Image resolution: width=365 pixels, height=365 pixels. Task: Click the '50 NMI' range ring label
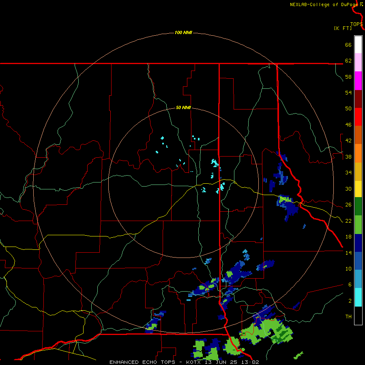coord(183,107)
